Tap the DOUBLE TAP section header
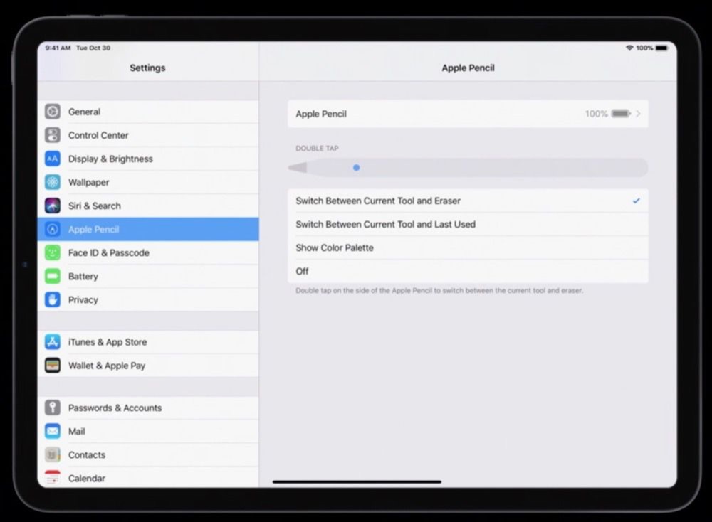 pos(317,149)
